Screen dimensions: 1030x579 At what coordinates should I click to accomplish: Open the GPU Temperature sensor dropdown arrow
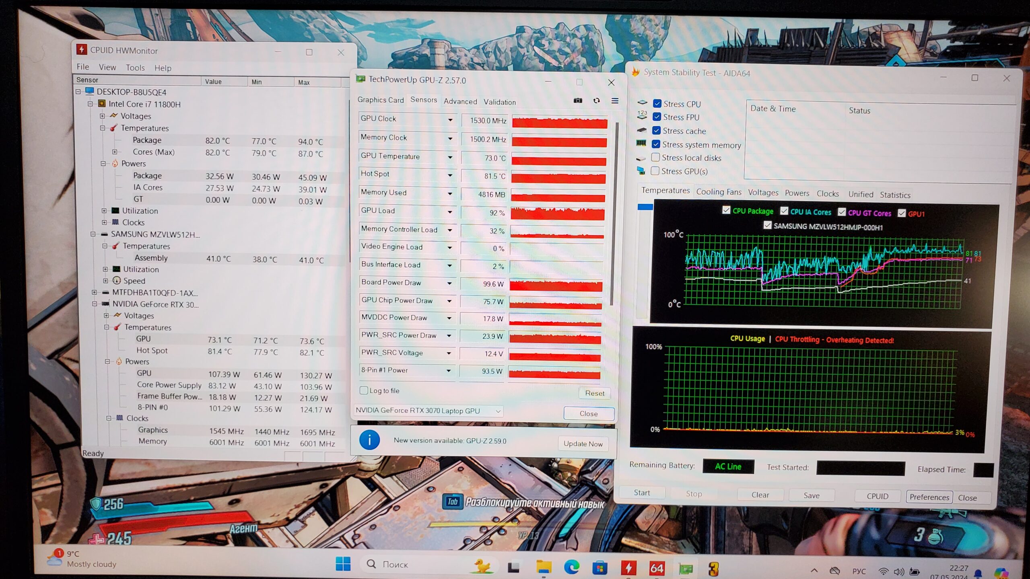pyautogui.click(x=450, y=157)
